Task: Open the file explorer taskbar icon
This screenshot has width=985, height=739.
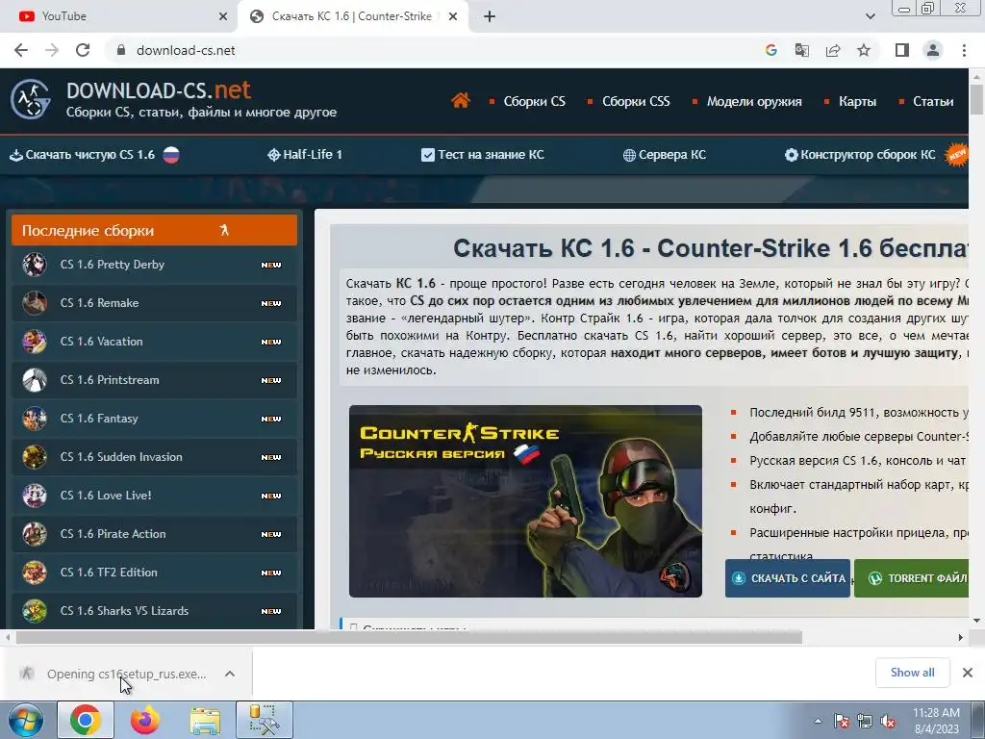Action: tap(205, 720)
